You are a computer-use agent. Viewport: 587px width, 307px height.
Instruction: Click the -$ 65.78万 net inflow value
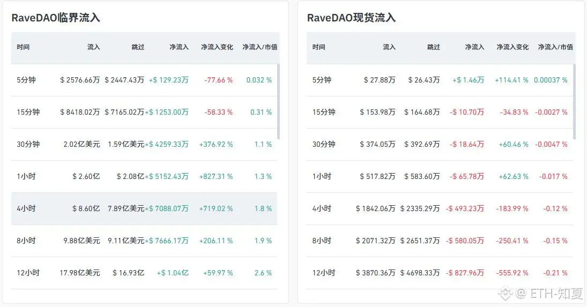coord(467,176)
